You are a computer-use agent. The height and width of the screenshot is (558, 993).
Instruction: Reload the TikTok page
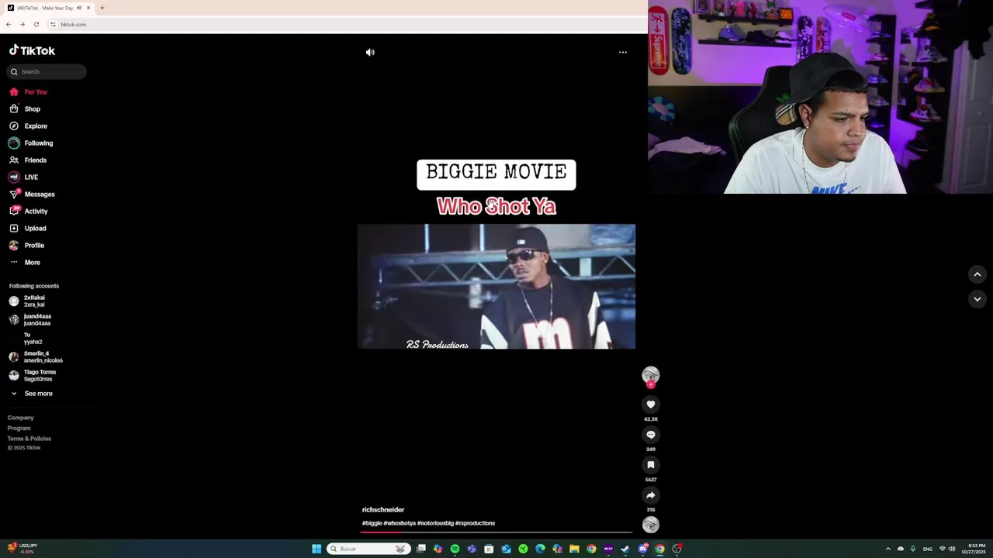pyautogui.click(x=36, y=24)
